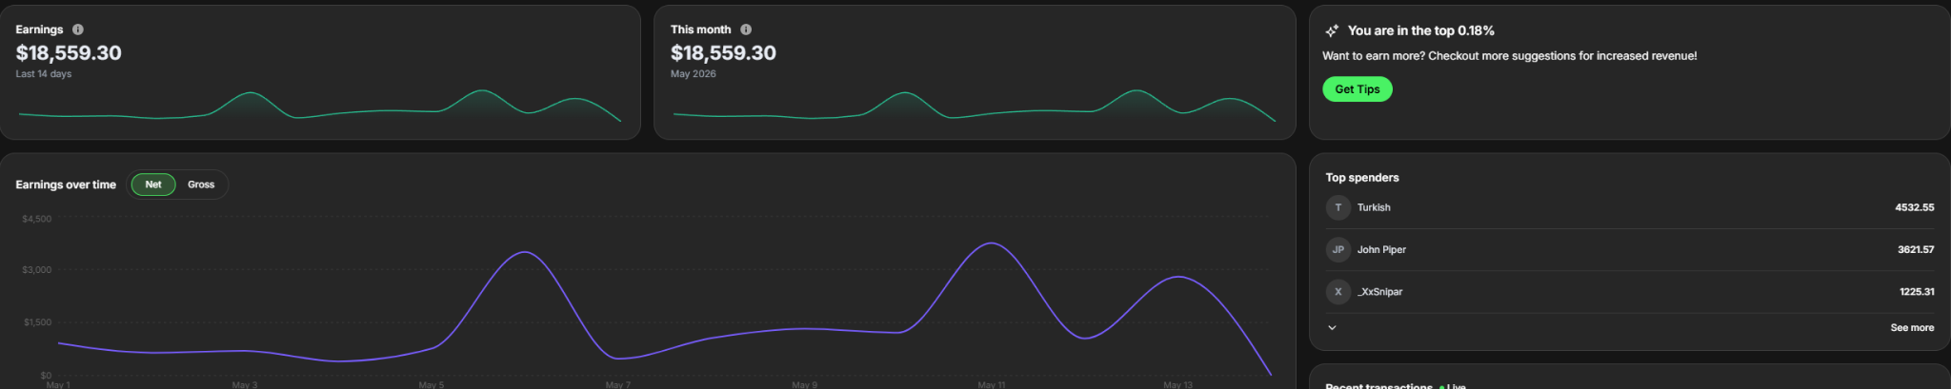Viewport: 1951px width, 389px height.
Task: Click the May 2026 label
Action: coord(694,73)
